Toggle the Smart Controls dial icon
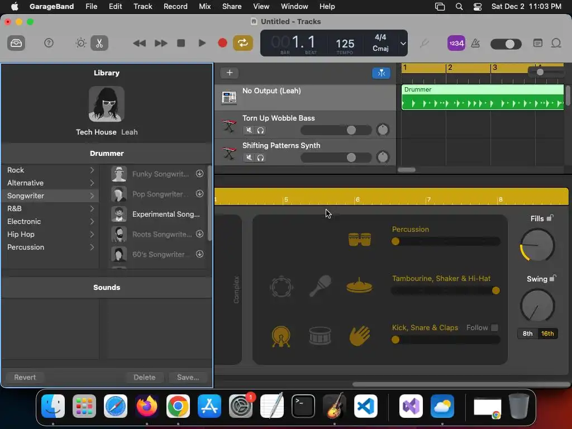Screen dimensions: 572x429 [80, 43]
